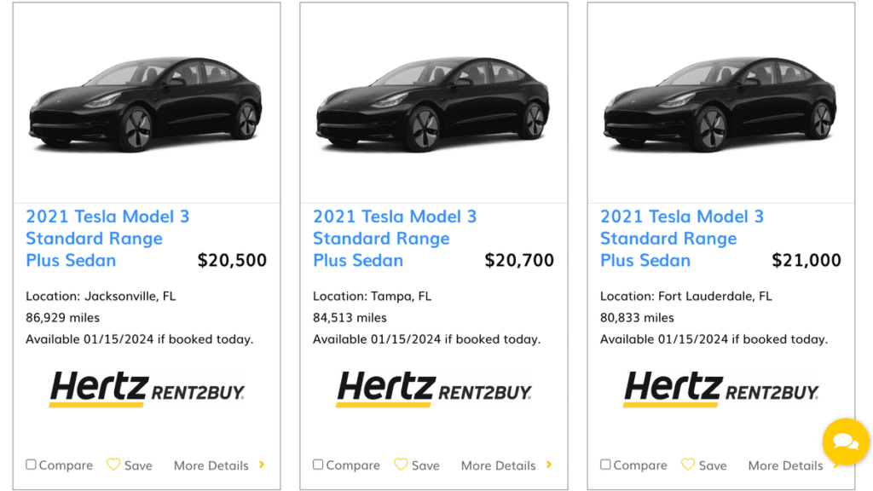Click Hertz Rent2Buy logo on Jacksonville card
This screenshot has width=873, height=491.
[147, 389]
